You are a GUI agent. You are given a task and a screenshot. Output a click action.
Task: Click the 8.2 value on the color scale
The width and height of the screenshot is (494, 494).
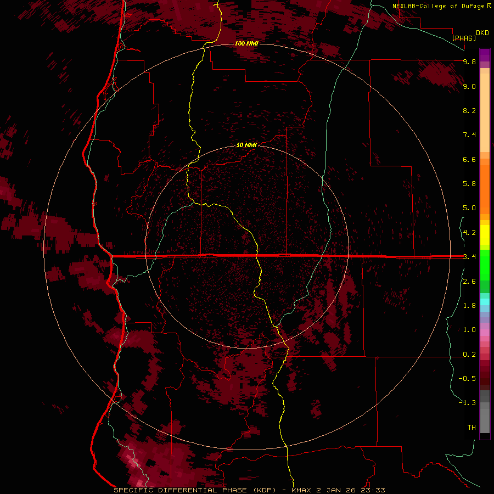coord(469,110)
